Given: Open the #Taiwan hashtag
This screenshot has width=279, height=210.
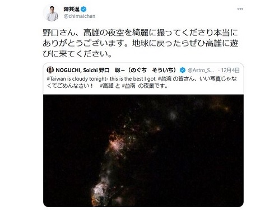Looking at the screenshot, I should pyautogui.click(x=55, y=79).
